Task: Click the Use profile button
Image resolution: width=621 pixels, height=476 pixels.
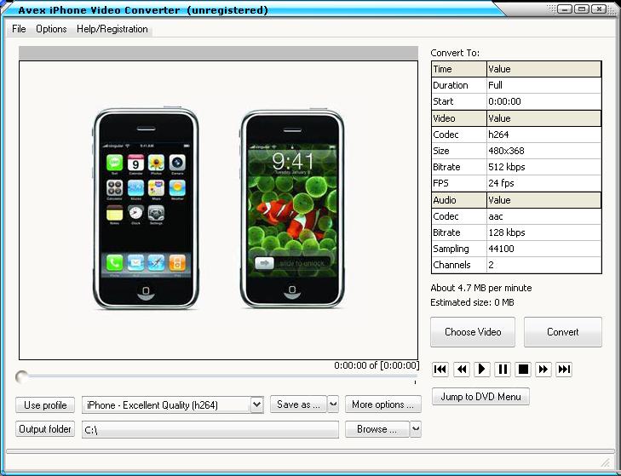Action: [45, 405]
